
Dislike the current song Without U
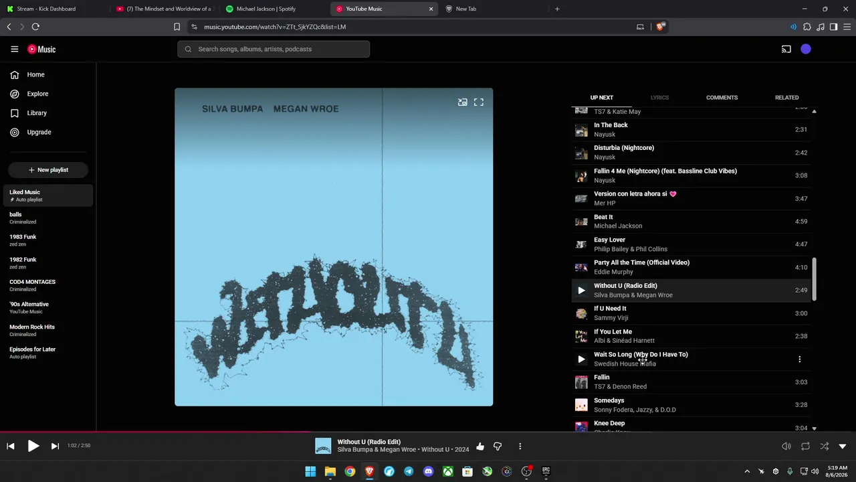[498, 447]
